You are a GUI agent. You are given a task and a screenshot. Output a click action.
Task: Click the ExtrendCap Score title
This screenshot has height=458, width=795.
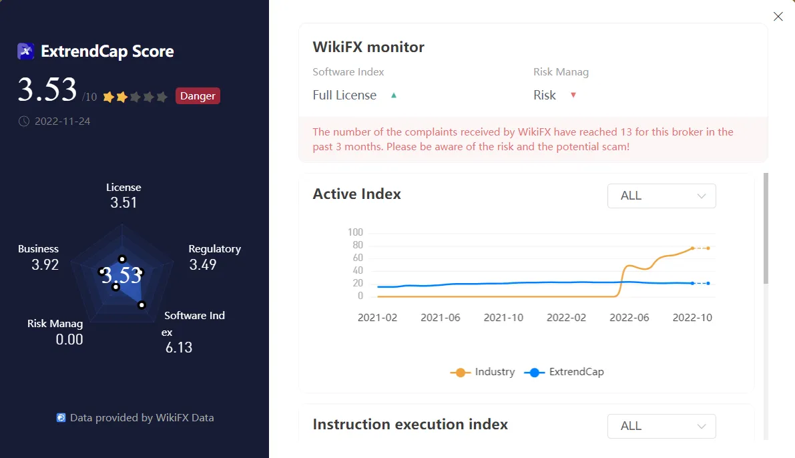pyautogui.click(x=107, y=51)
